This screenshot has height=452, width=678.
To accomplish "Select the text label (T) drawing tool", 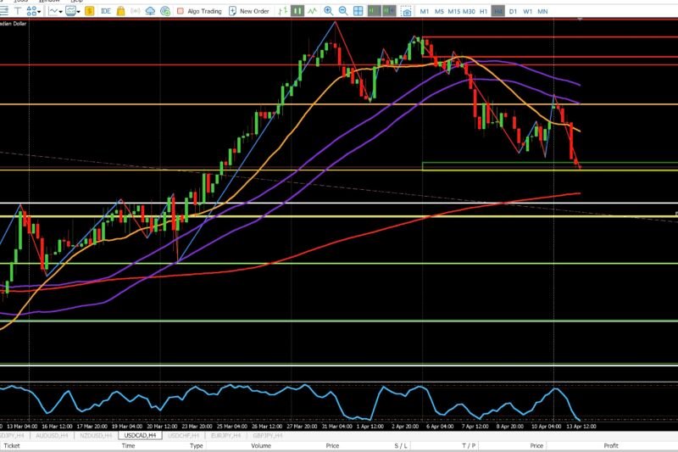I will coord(17,11).
